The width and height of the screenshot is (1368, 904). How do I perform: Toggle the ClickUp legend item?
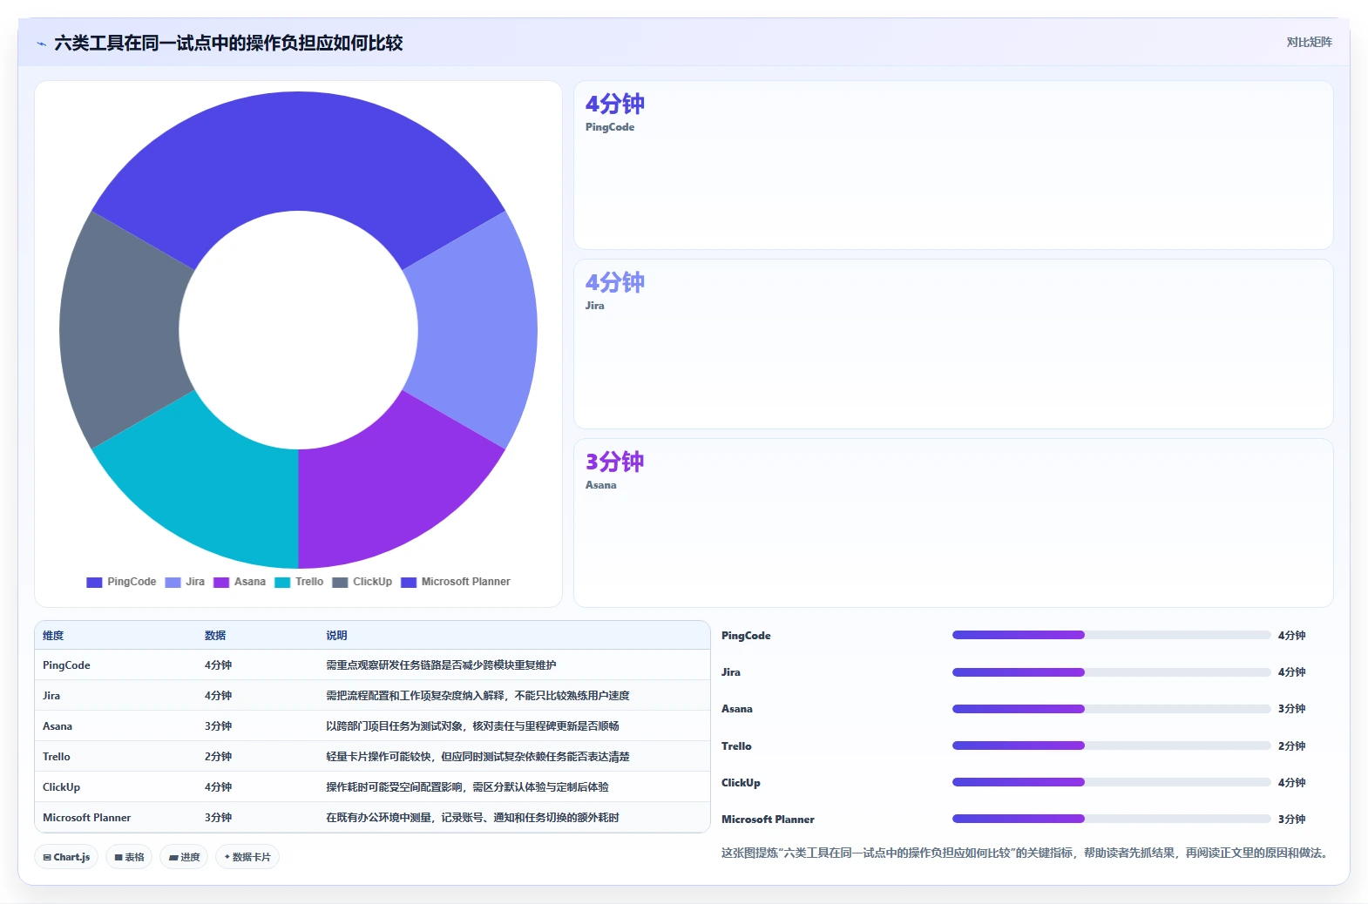coord(362,582)
